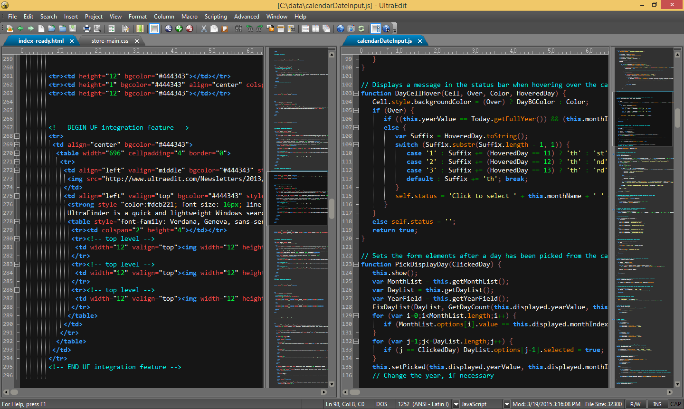This screenshot has height=409, width=684.
Task: Click the File Size: 32300 status entry
Action: pyautogui.click(x=603, y=404)
